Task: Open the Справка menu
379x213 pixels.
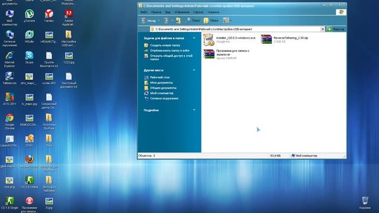Action: click(213, 12)
